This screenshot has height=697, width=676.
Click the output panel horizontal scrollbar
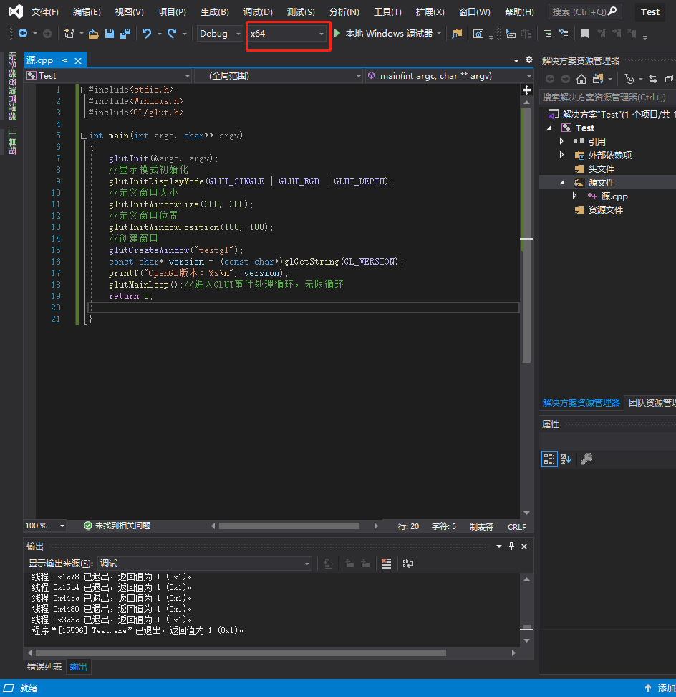pyautogui.click(x=241, y=653)
